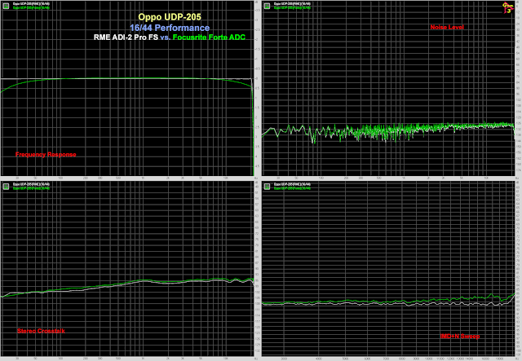The width and height of the screenshot is (522, 361).
Task: Click the legend icon in Frequency Response graph
Action: pos(6,6)
